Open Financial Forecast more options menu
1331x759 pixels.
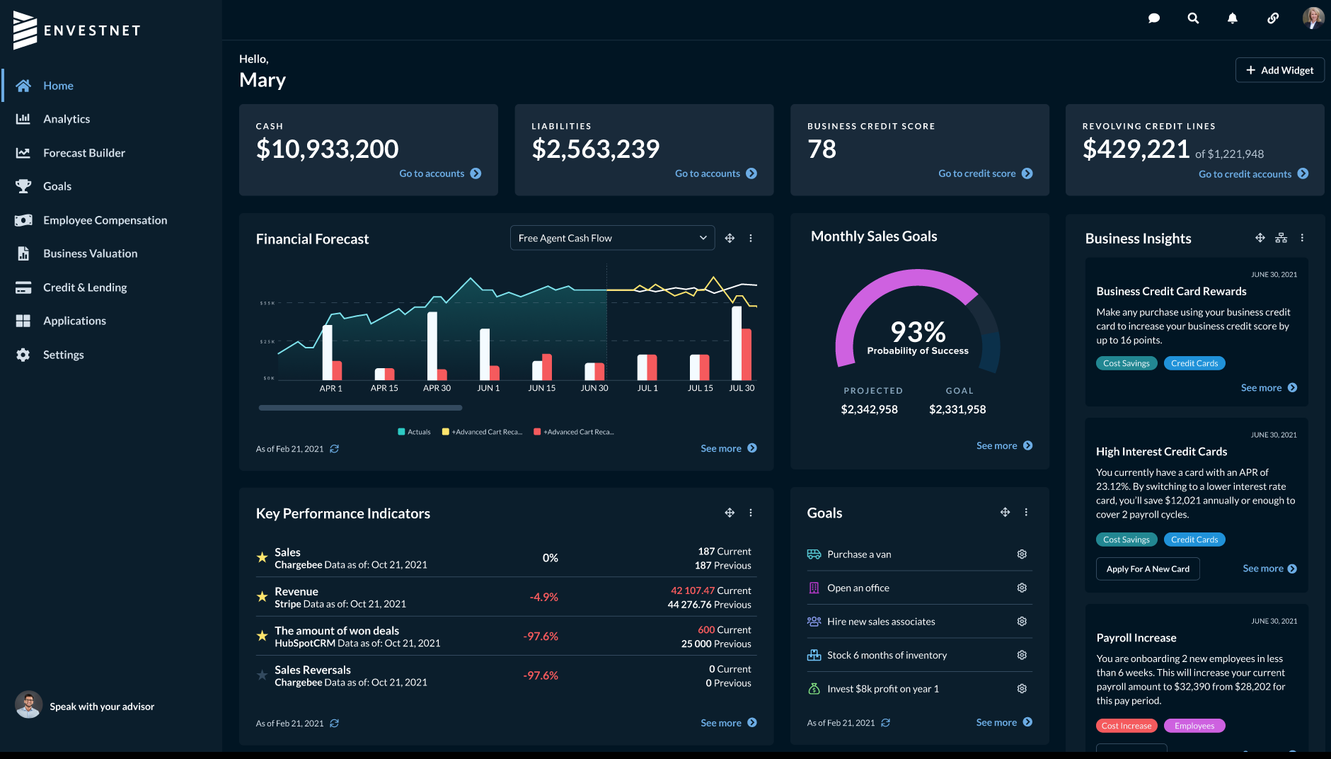751,239
